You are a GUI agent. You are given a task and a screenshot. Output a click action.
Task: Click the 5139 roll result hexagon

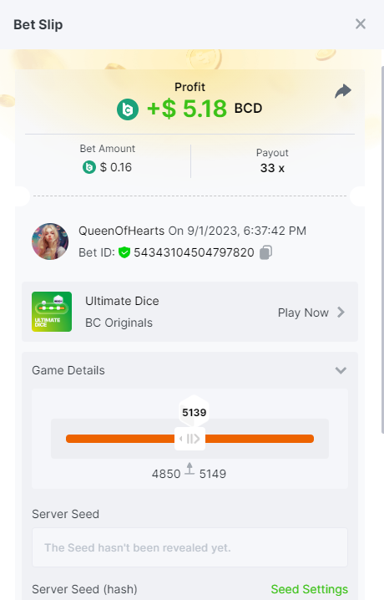195,412
